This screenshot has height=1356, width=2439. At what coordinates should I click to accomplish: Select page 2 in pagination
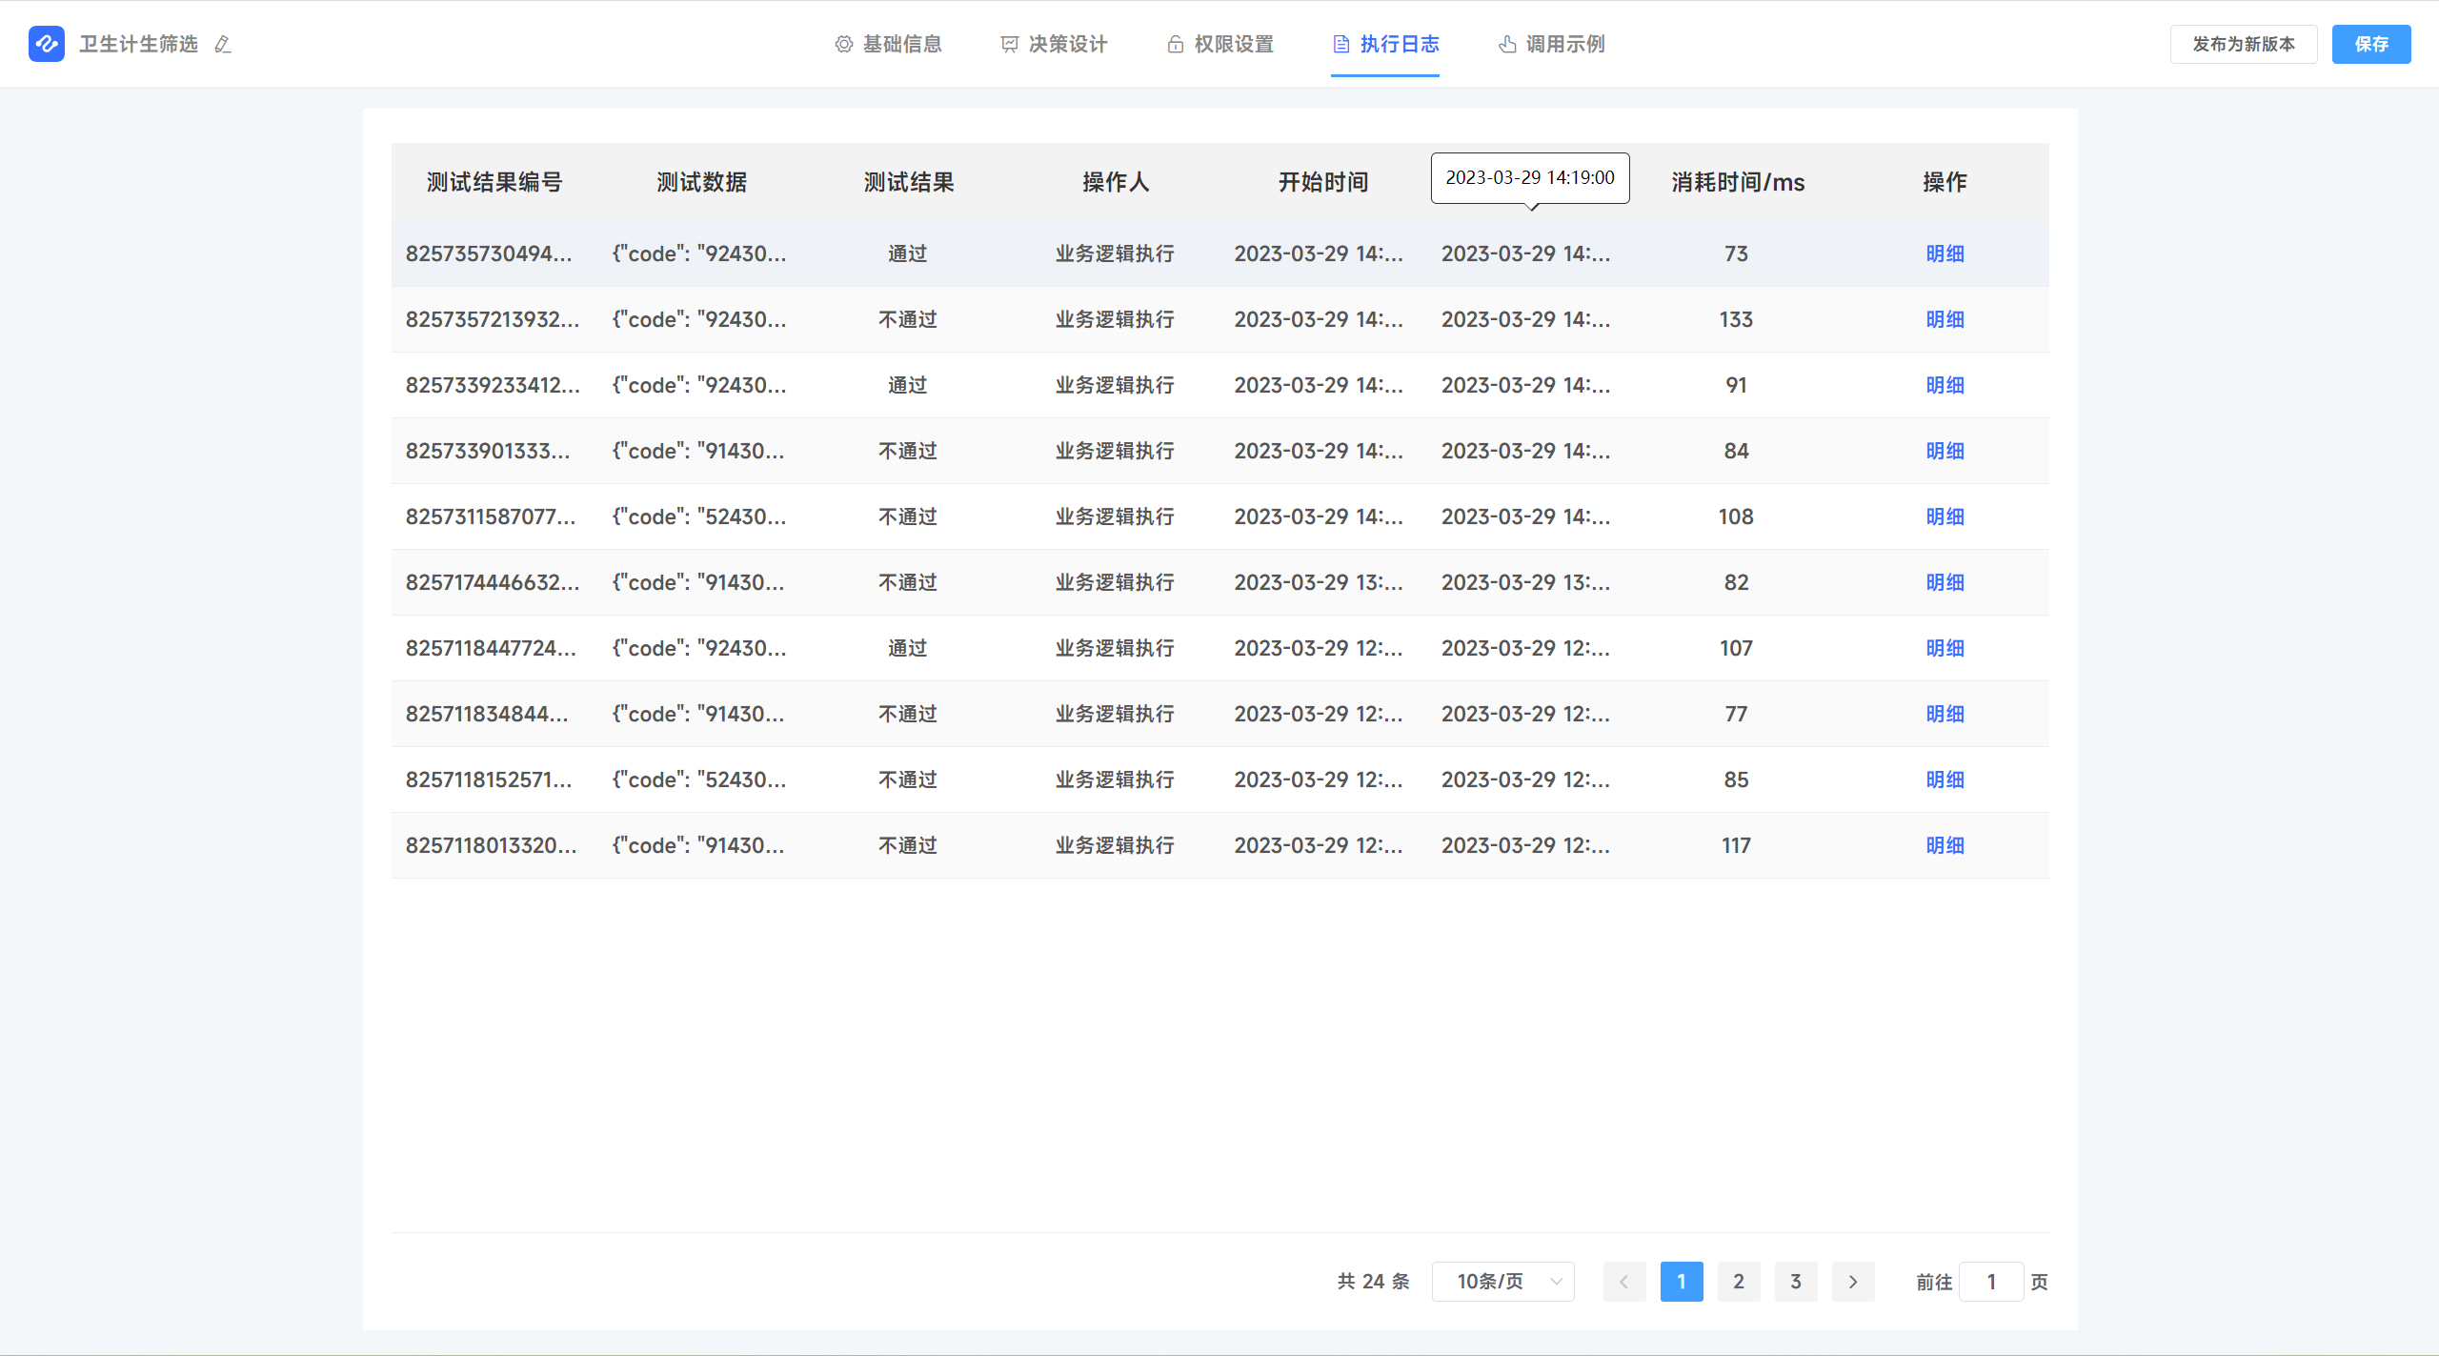(x=1739, y=1282)
